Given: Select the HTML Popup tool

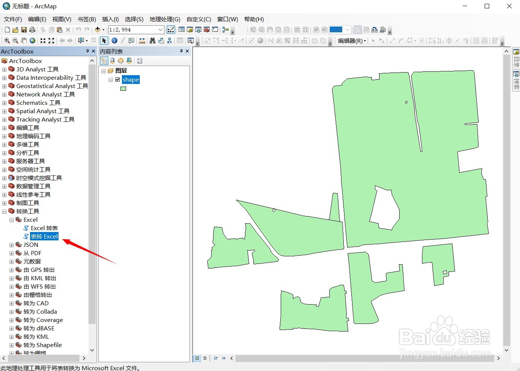Looking at the screenshot, I should pos(131,41).
